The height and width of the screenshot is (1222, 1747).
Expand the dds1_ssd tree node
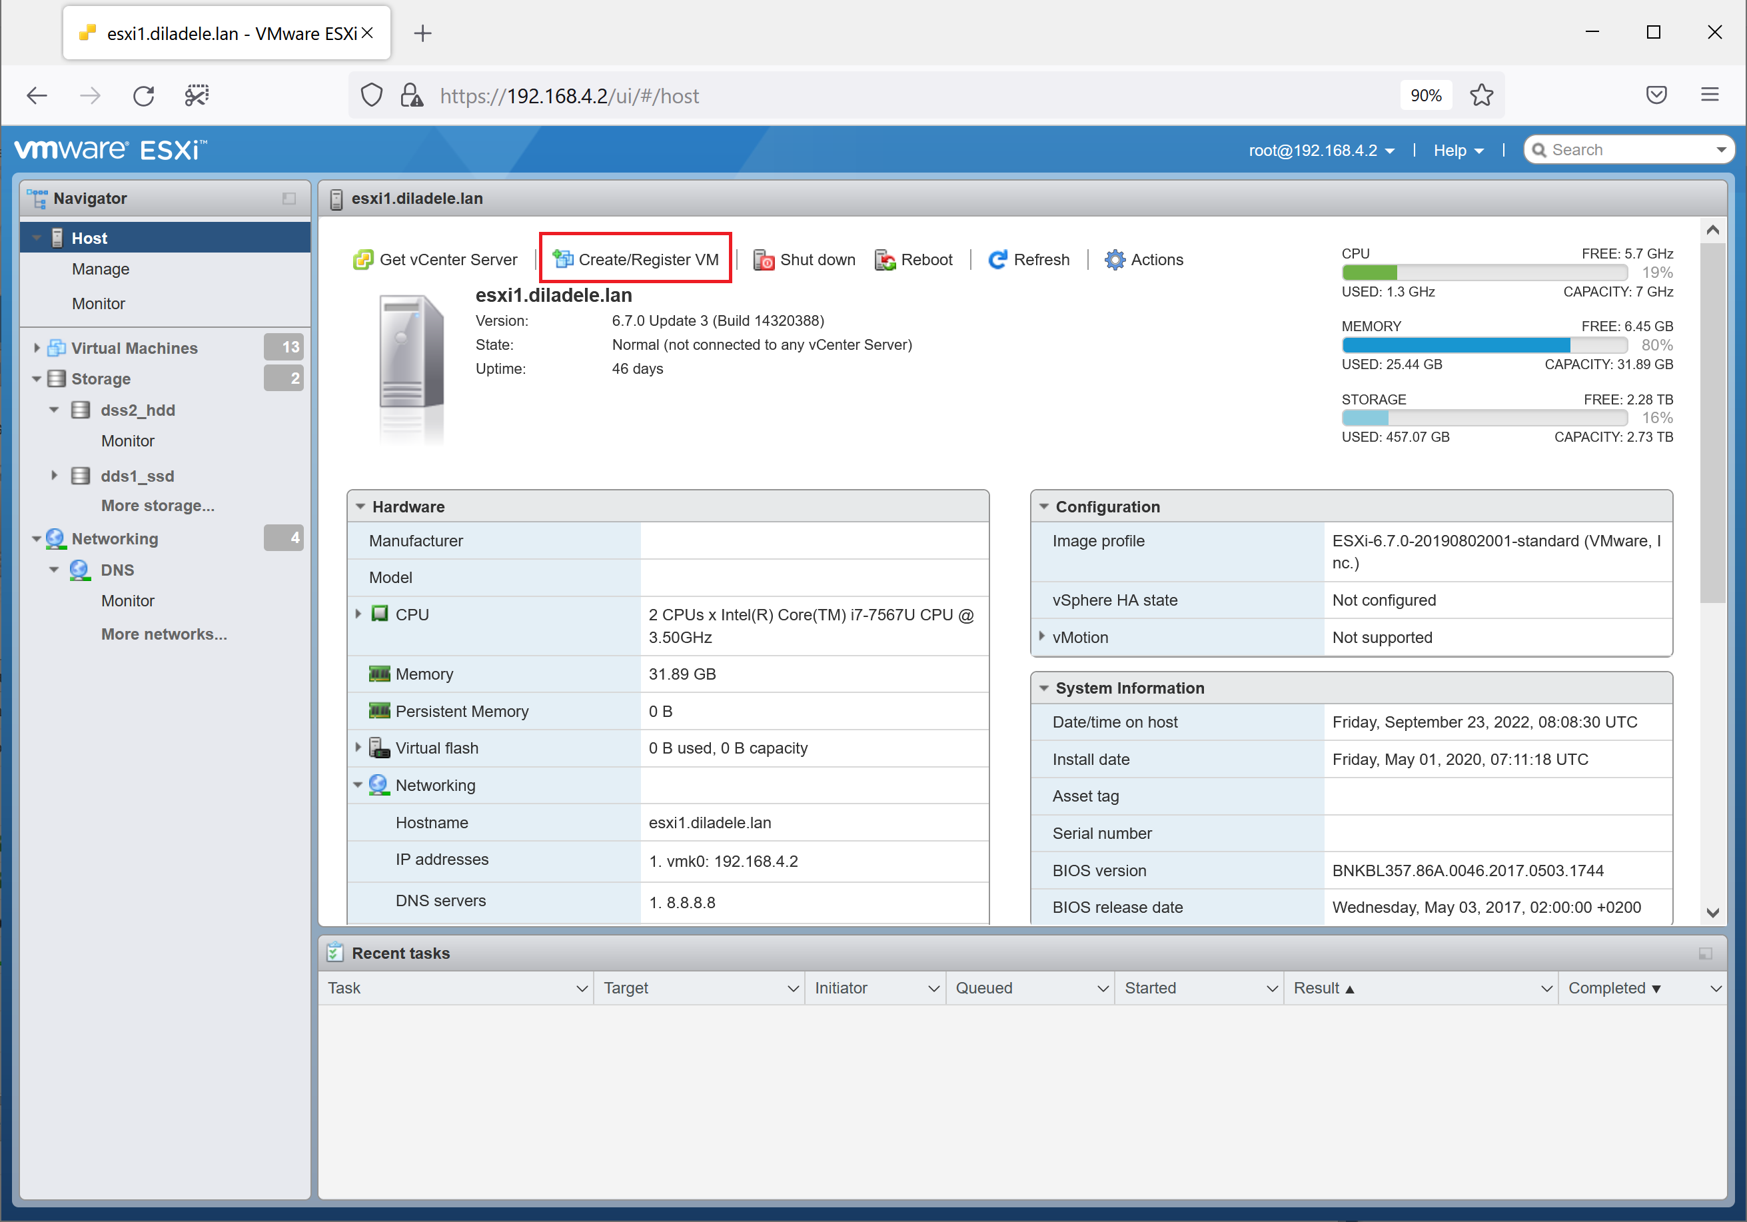coord(54,476)
